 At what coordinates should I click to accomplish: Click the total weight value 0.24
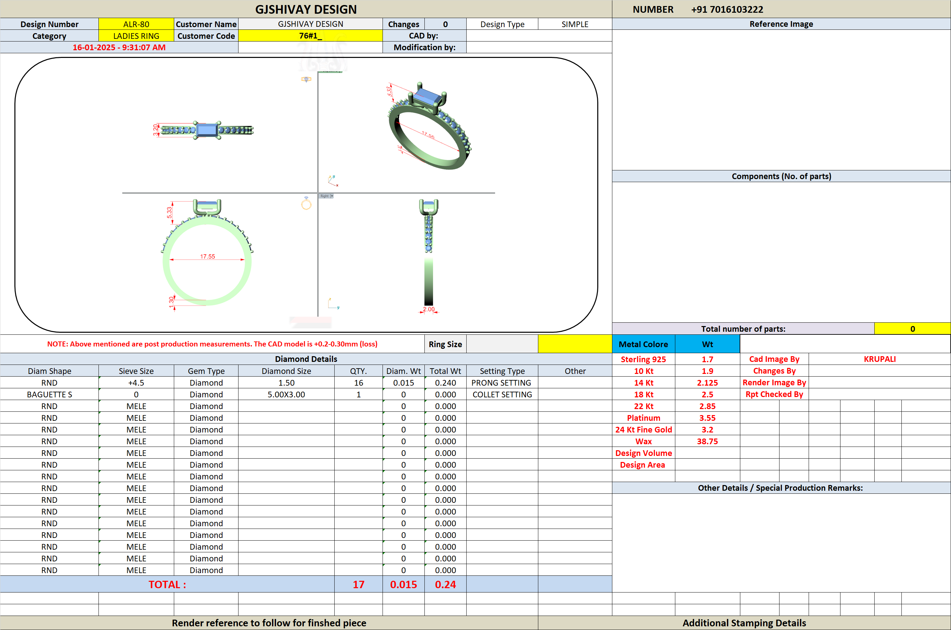click(446, 584)
